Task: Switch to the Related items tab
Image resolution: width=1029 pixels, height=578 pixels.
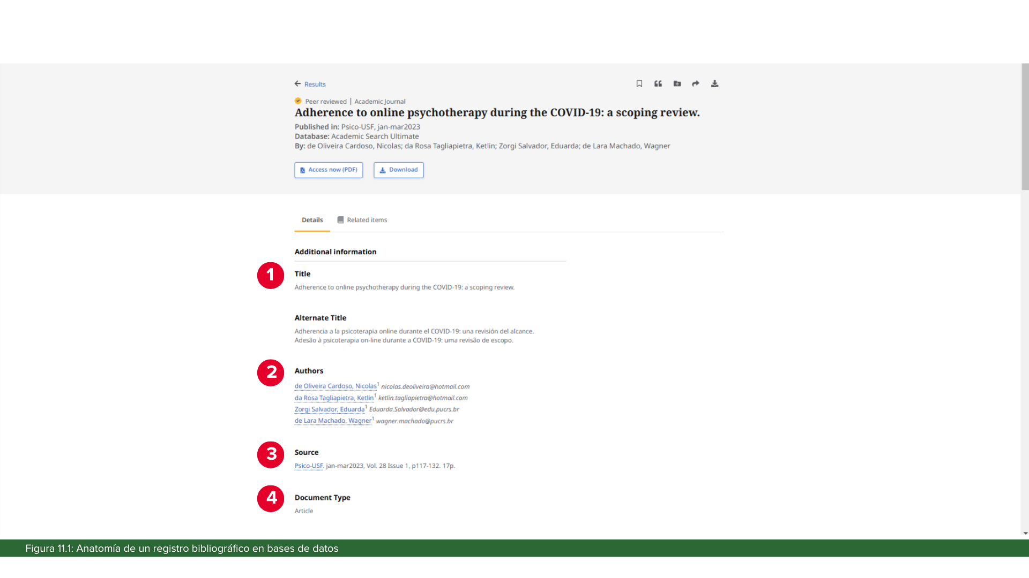Action: [367, 220]
